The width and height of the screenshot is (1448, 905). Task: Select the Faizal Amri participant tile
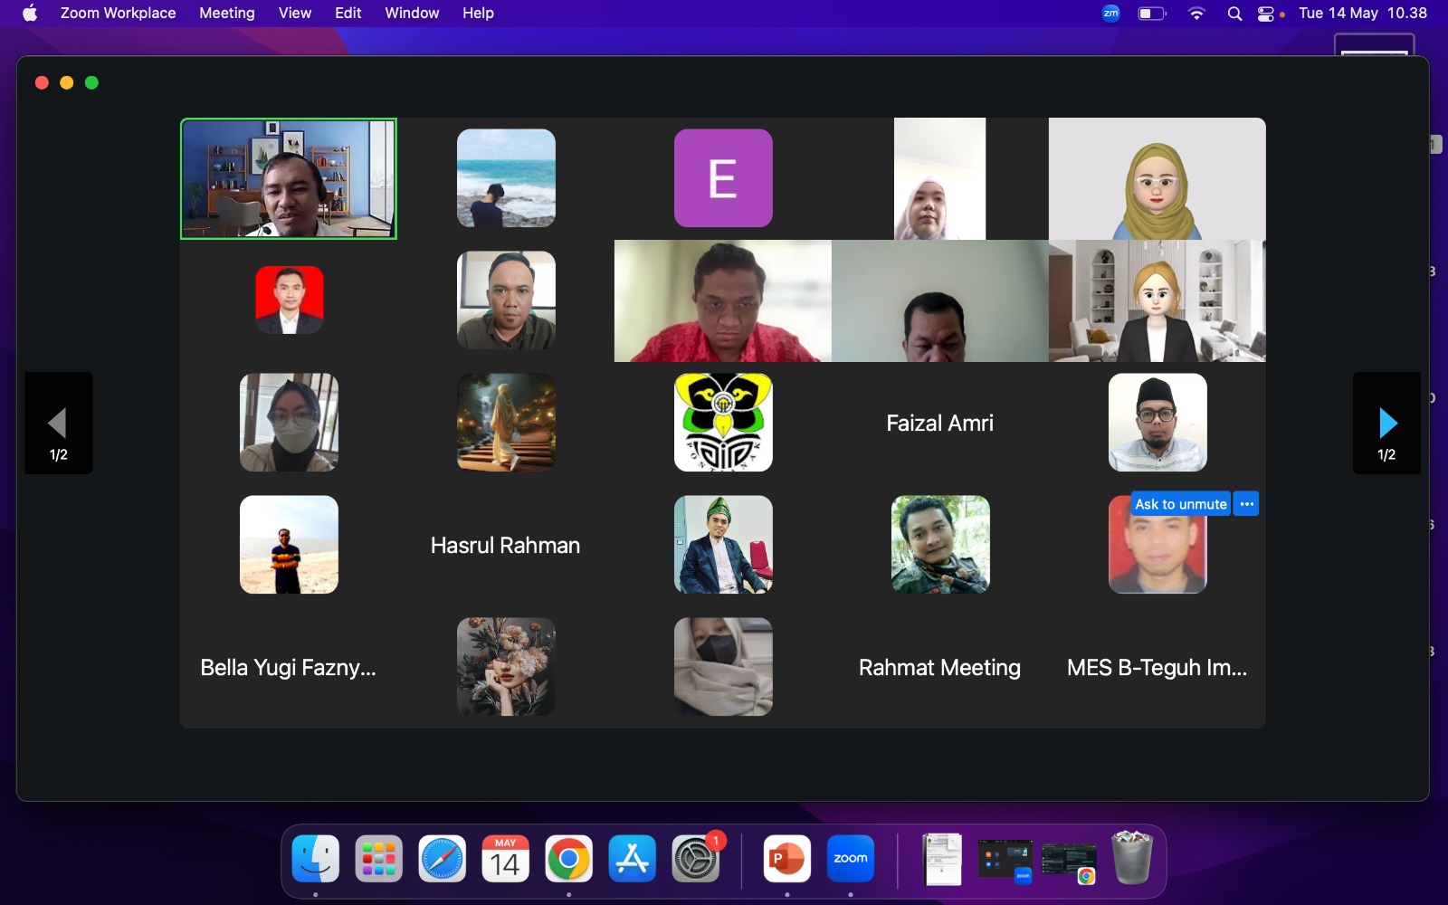pyautogui.click(x=940, y=423)
